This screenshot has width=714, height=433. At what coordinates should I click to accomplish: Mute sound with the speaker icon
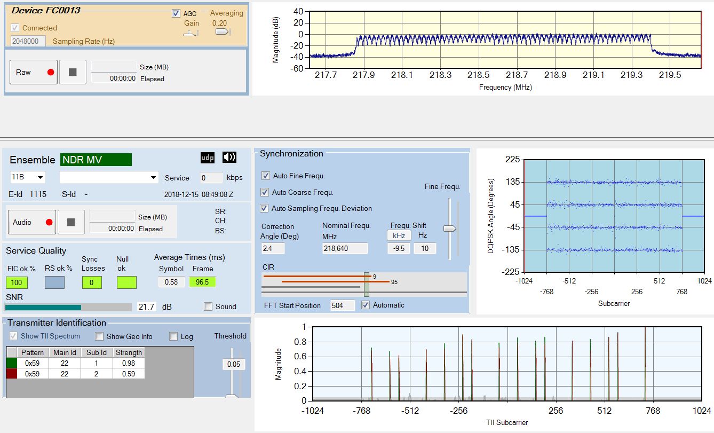pos(229,158)
